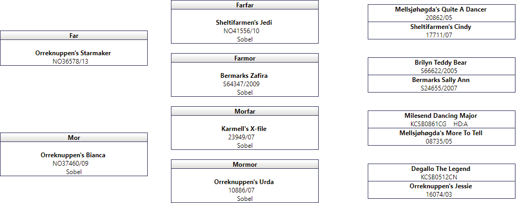Open Orreknuppen's Bianca dog entry
This screenshot has width=516, height=203.
point(73,155)
